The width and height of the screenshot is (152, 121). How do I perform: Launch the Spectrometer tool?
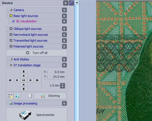click(36, 114)
